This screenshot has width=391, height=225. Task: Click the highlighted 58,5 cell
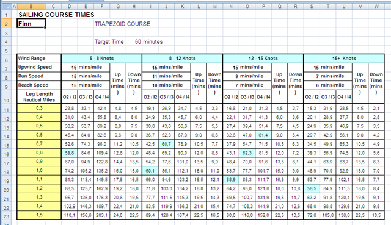(x=312, y=188)
